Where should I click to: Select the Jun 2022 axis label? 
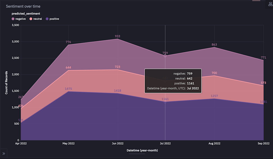[117, 143]
